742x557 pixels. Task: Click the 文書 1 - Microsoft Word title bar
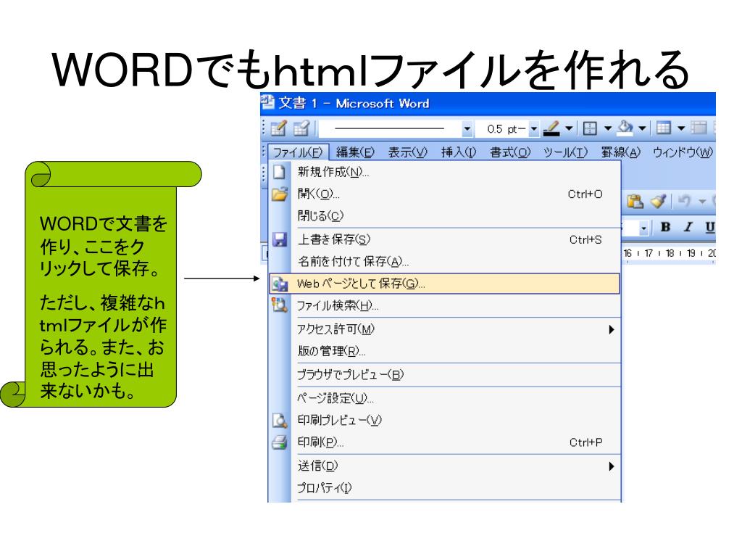[x=488, y=103]
